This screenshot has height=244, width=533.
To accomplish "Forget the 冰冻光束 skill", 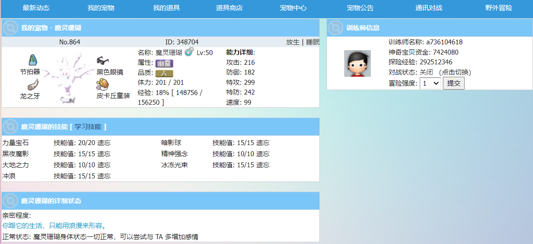I will click(263, 165).
